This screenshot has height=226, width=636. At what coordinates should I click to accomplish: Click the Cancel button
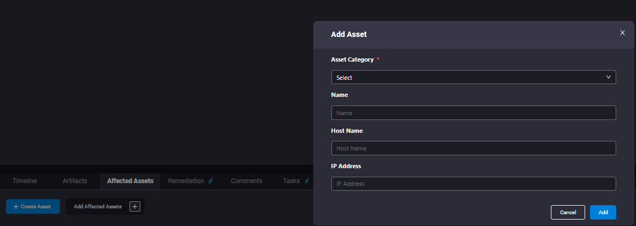(x=568, y=212)
